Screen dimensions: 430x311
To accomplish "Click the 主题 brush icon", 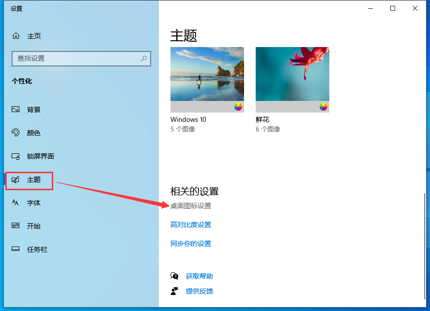I will pyautogui.click(x=15, y=180).
